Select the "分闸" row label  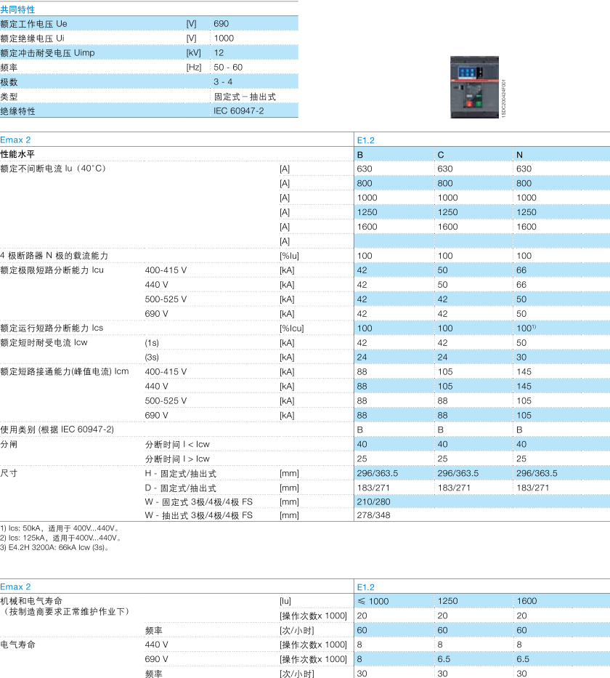click(9, 444)
